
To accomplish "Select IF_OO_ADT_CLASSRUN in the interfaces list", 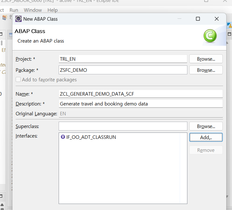I will (x=91, y=137).
